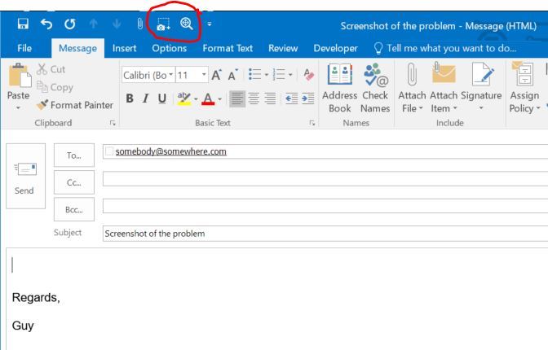Activate Format Painter
The image size is (548, 350).
75,105
